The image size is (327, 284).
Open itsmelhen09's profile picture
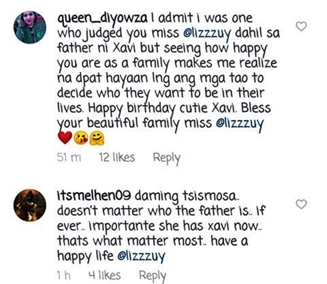(30, 205)
